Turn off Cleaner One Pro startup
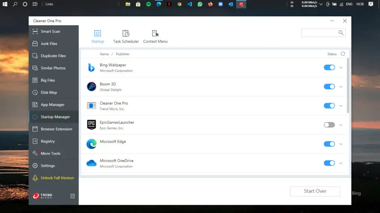380x213 pixels. [329, 105]
